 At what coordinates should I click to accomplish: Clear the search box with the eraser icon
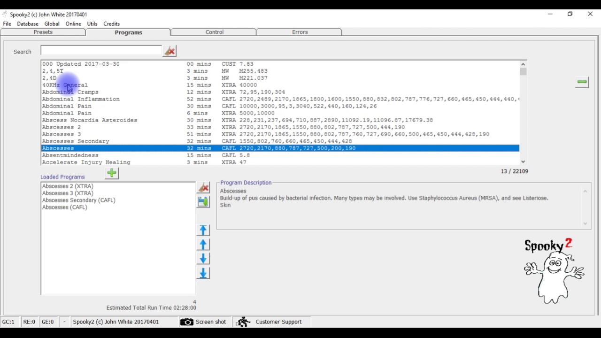tap(170, 51)
